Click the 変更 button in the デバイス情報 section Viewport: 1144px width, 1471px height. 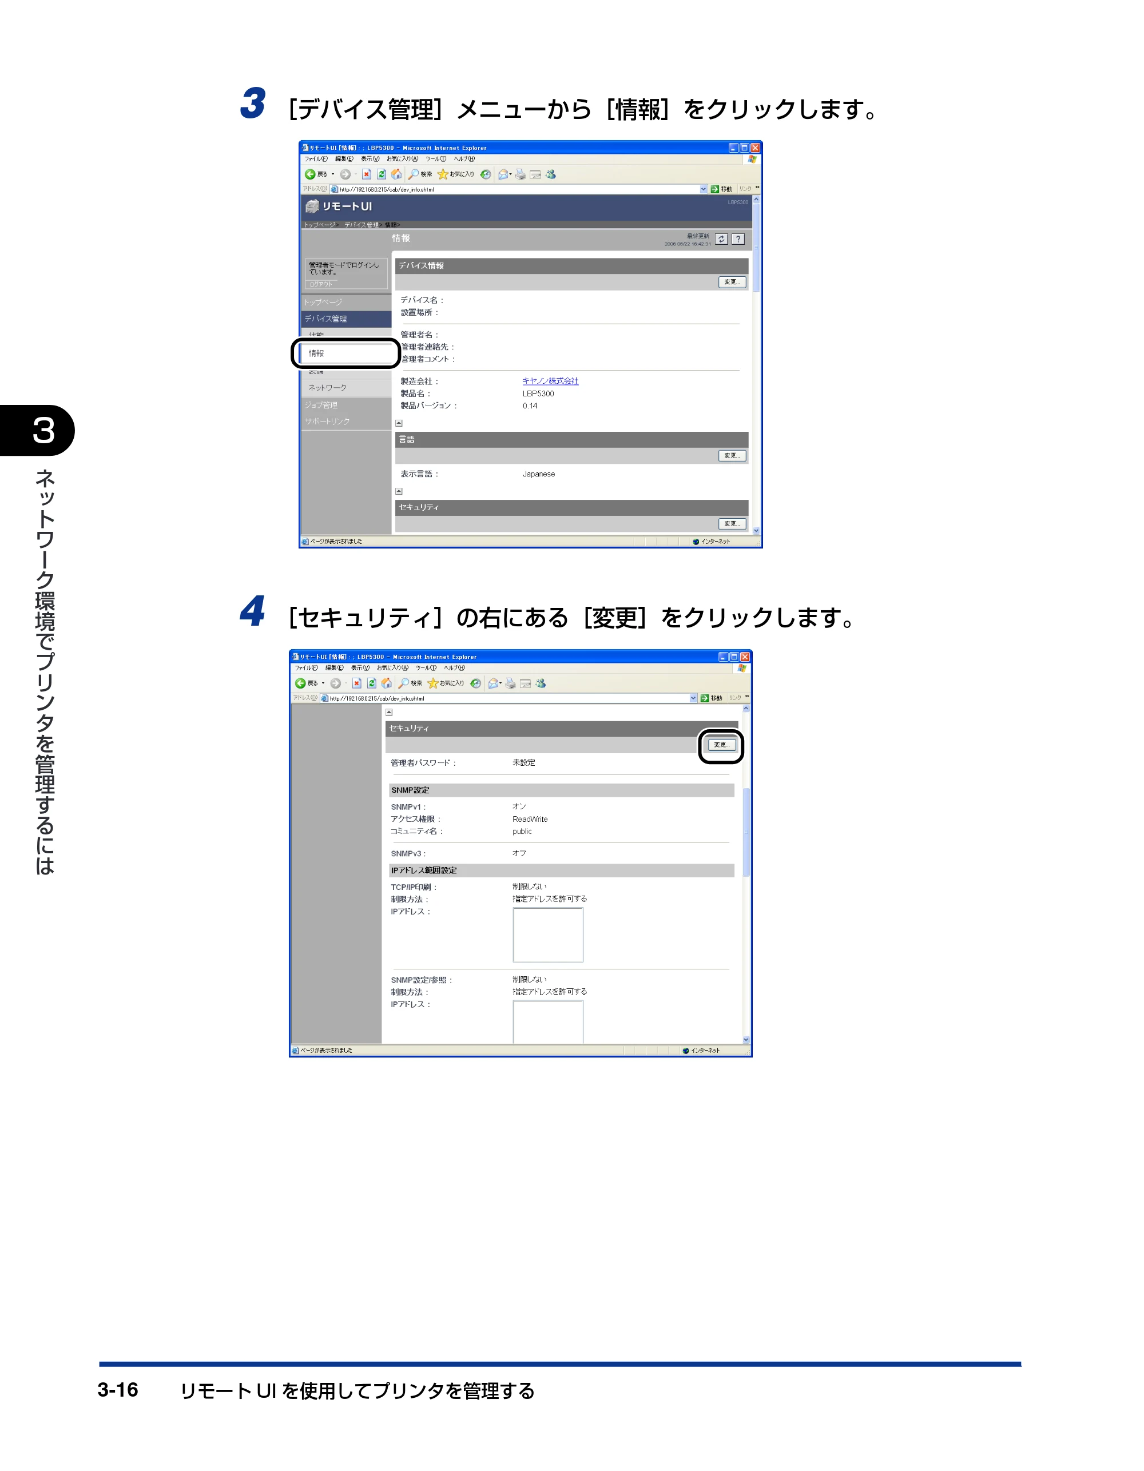(732, 282)
